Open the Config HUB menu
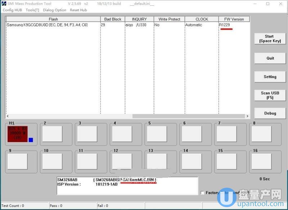Screen dimensions: 288x210 (13, 10)
